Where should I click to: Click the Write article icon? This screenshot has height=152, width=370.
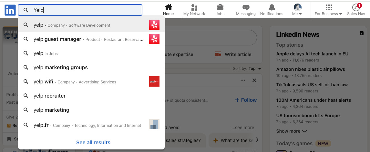(218, 54)
